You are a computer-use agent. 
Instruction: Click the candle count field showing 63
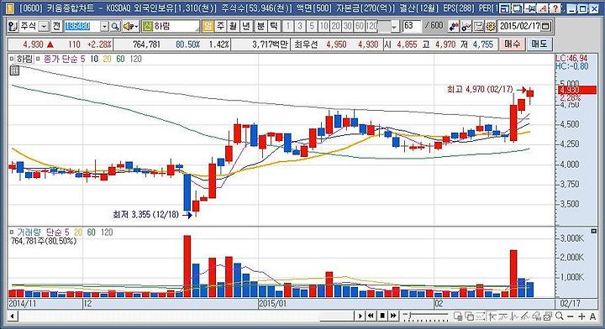pos(411,26)
